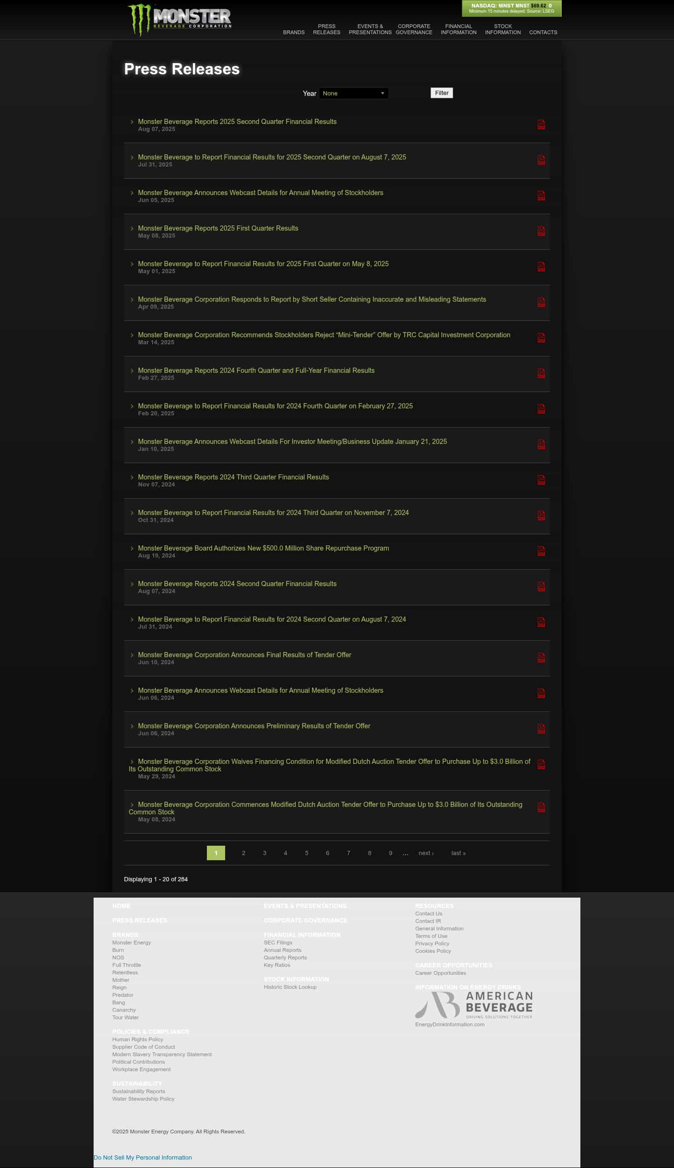Screen dimensions: 674x1168
Task: Open Water Stewardship Policy footer link
Action: [143, 1099]
